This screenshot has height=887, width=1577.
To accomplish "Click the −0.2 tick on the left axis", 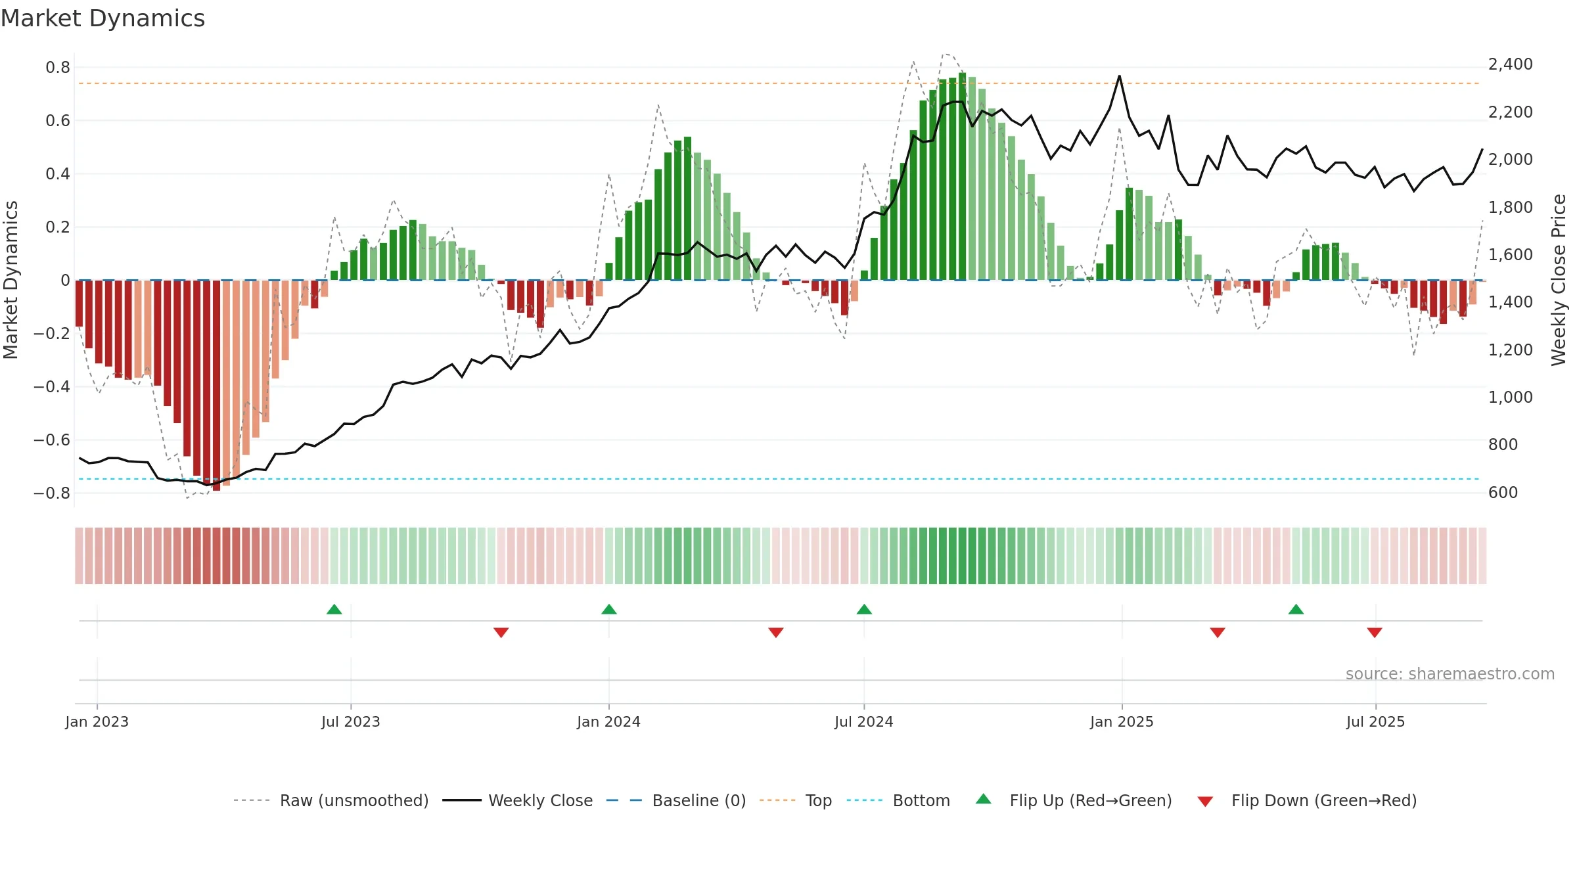I will coord(52,334).
